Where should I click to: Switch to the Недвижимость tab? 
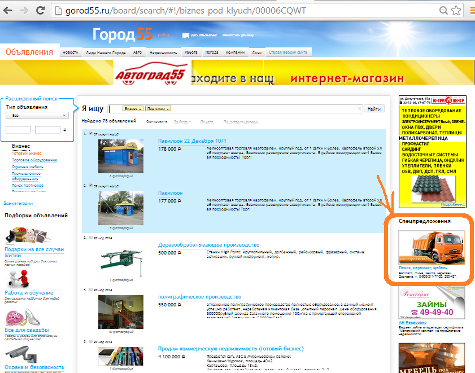(x=163, y=52)
